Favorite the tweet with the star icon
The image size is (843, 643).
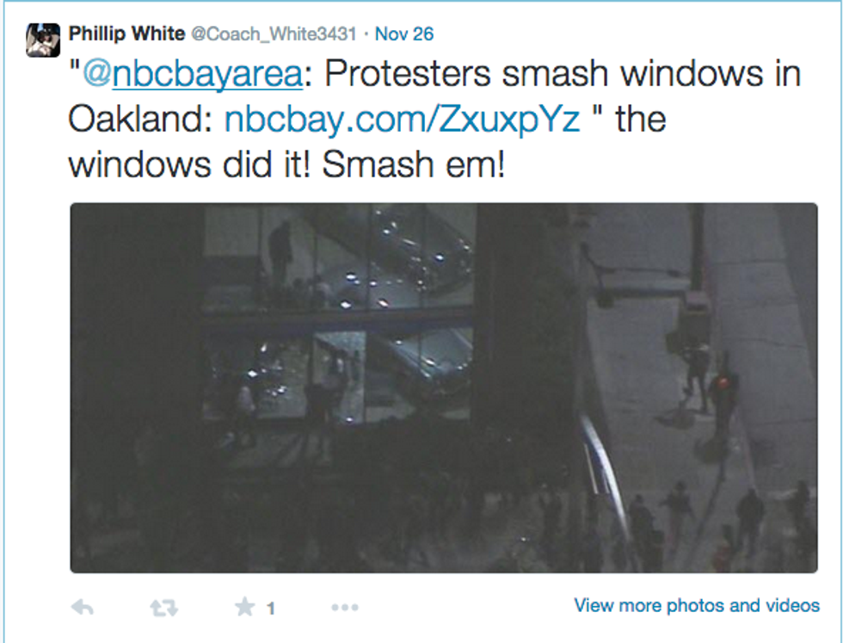coord(244,606)
